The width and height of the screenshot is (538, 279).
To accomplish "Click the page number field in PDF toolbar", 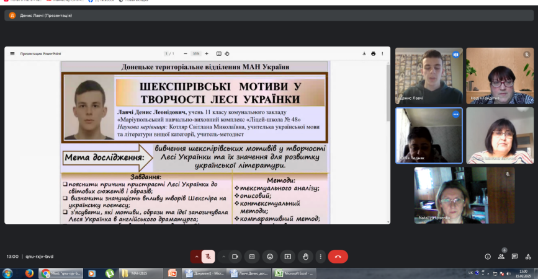I will pos(166,54).
